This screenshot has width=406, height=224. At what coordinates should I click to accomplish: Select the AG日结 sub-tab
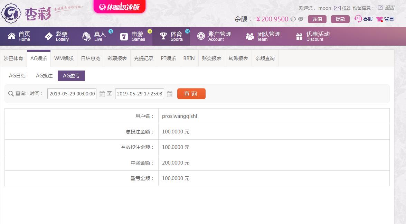coord(17,76)
